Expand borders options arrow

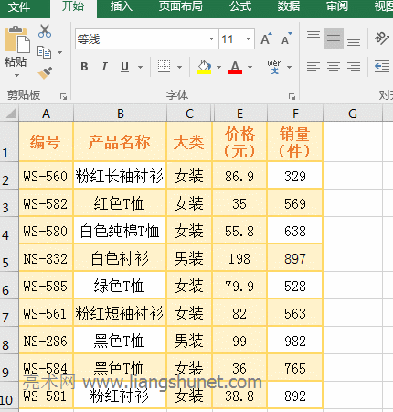pos(179,67)
